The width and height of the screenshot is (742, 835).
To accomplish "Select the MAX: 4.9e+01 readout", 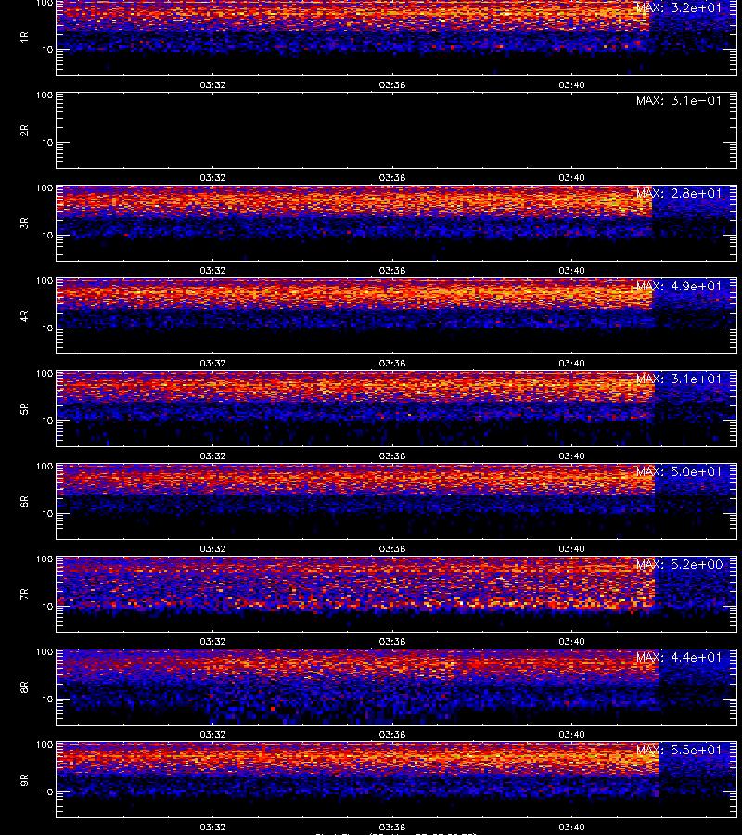I will click(x=679, y=286).
